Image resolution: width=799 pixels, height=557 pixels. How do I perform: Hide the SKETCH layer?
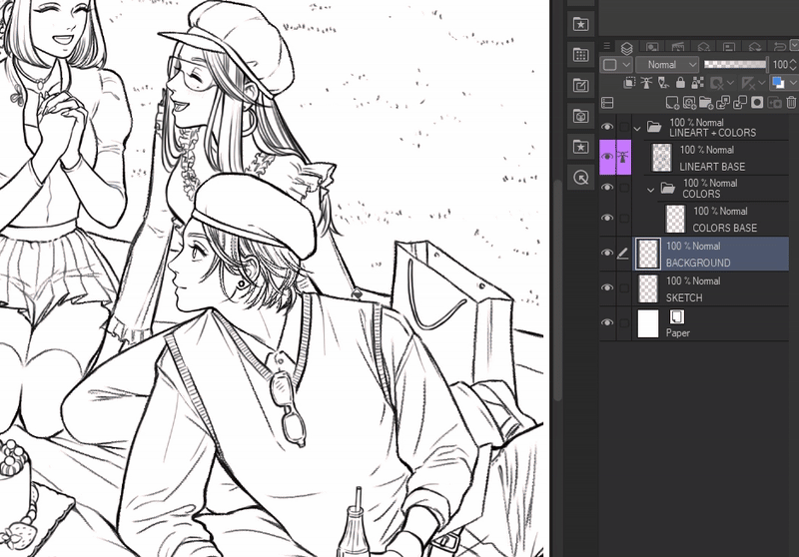tap(607, 288)
